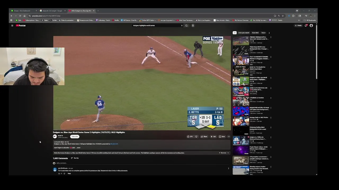Reply to the Yamamoto complete games comment
Image resolution: width=339 pixels, height=190 pixels.
coord(69,173)
